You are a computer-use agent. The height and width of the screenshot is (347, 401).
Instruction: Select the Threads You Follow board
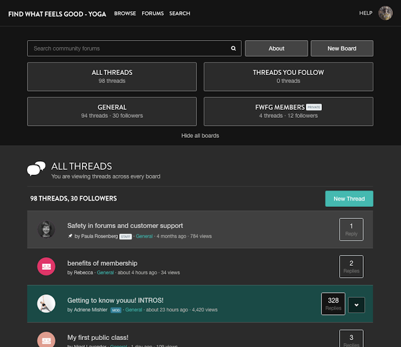(x=288, y=77)
